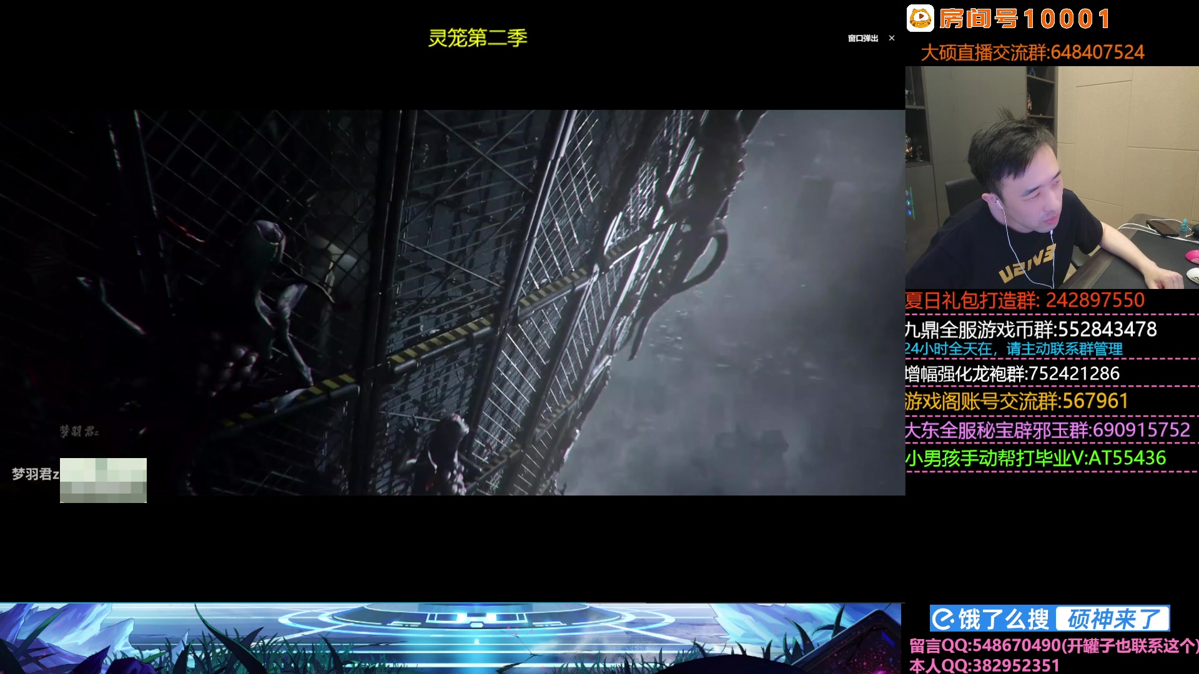Click the 留言QQ:548670490 contact line
The image size is (1199, 674).
click(1053, 646)
